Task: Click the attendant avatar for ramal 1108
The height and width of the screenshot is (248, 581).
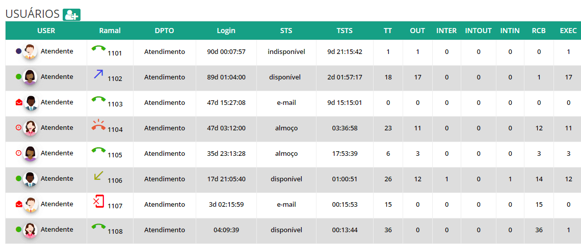Action: click(x=31, y=230)
